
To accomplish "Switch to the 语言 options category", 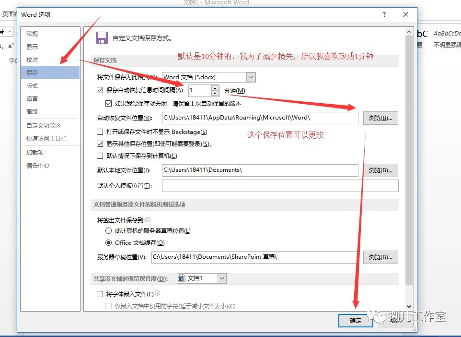I will (50, 99).
